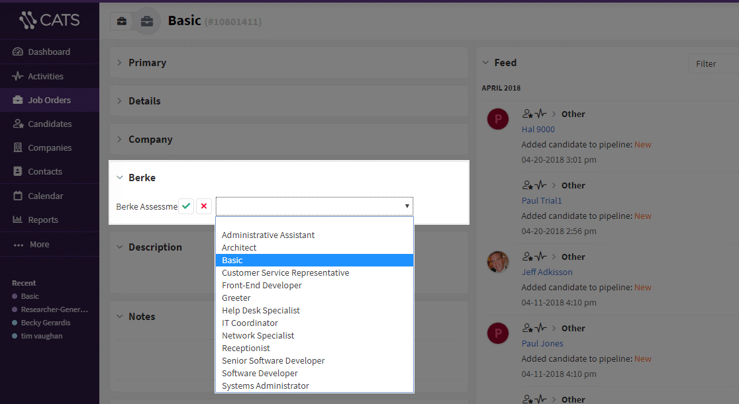Choose Receptionist from the list

315,348
